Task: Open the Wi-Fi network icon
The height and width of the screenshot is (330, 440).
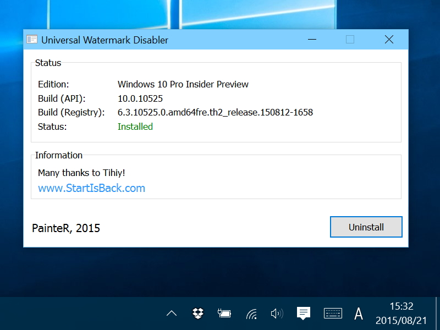Action: point(250,313)
